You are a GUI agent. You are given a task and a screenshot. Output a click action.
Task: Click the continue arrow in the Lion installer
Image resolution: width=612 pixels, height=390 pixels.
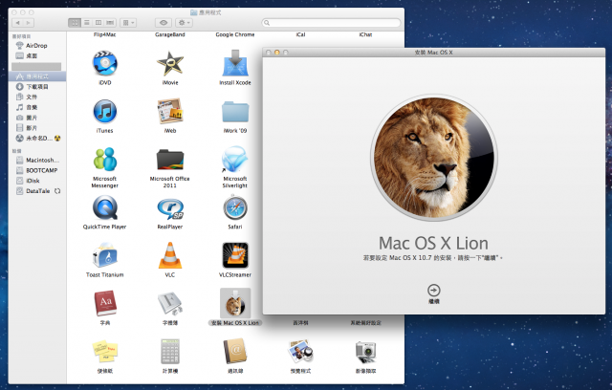point(433,291)
